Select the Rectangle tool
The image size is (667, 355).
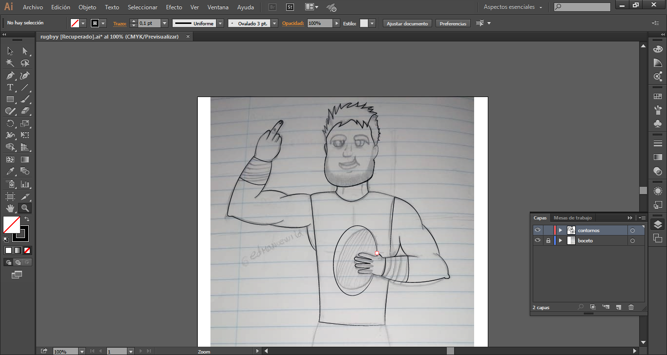[x=10, y=99]
